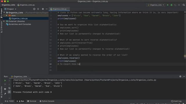Click the up-the-stack-trace arrow icon

[x=9, y=81]
